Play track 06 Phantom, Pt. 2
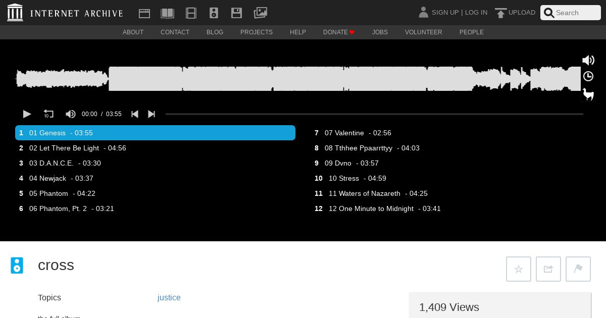606x318 pixels. 155,208
